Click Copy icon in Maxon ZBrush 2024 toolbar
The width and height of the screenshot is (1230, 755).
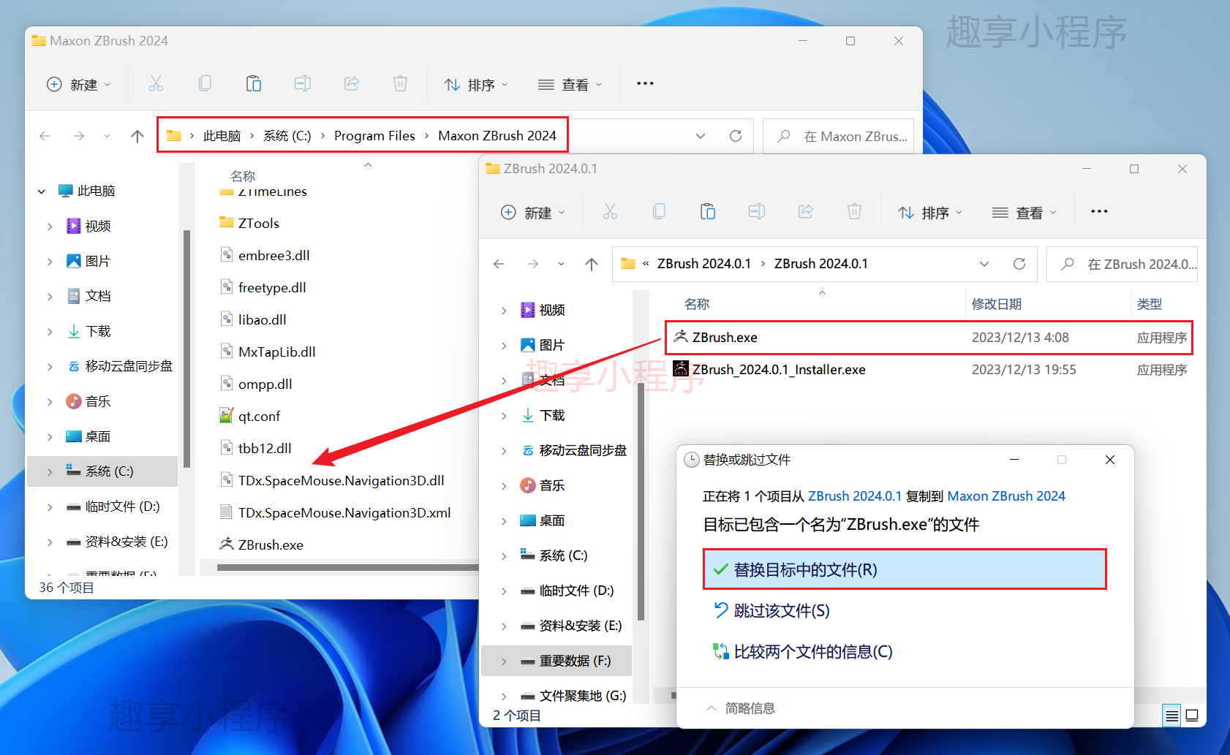click(205, 84)
